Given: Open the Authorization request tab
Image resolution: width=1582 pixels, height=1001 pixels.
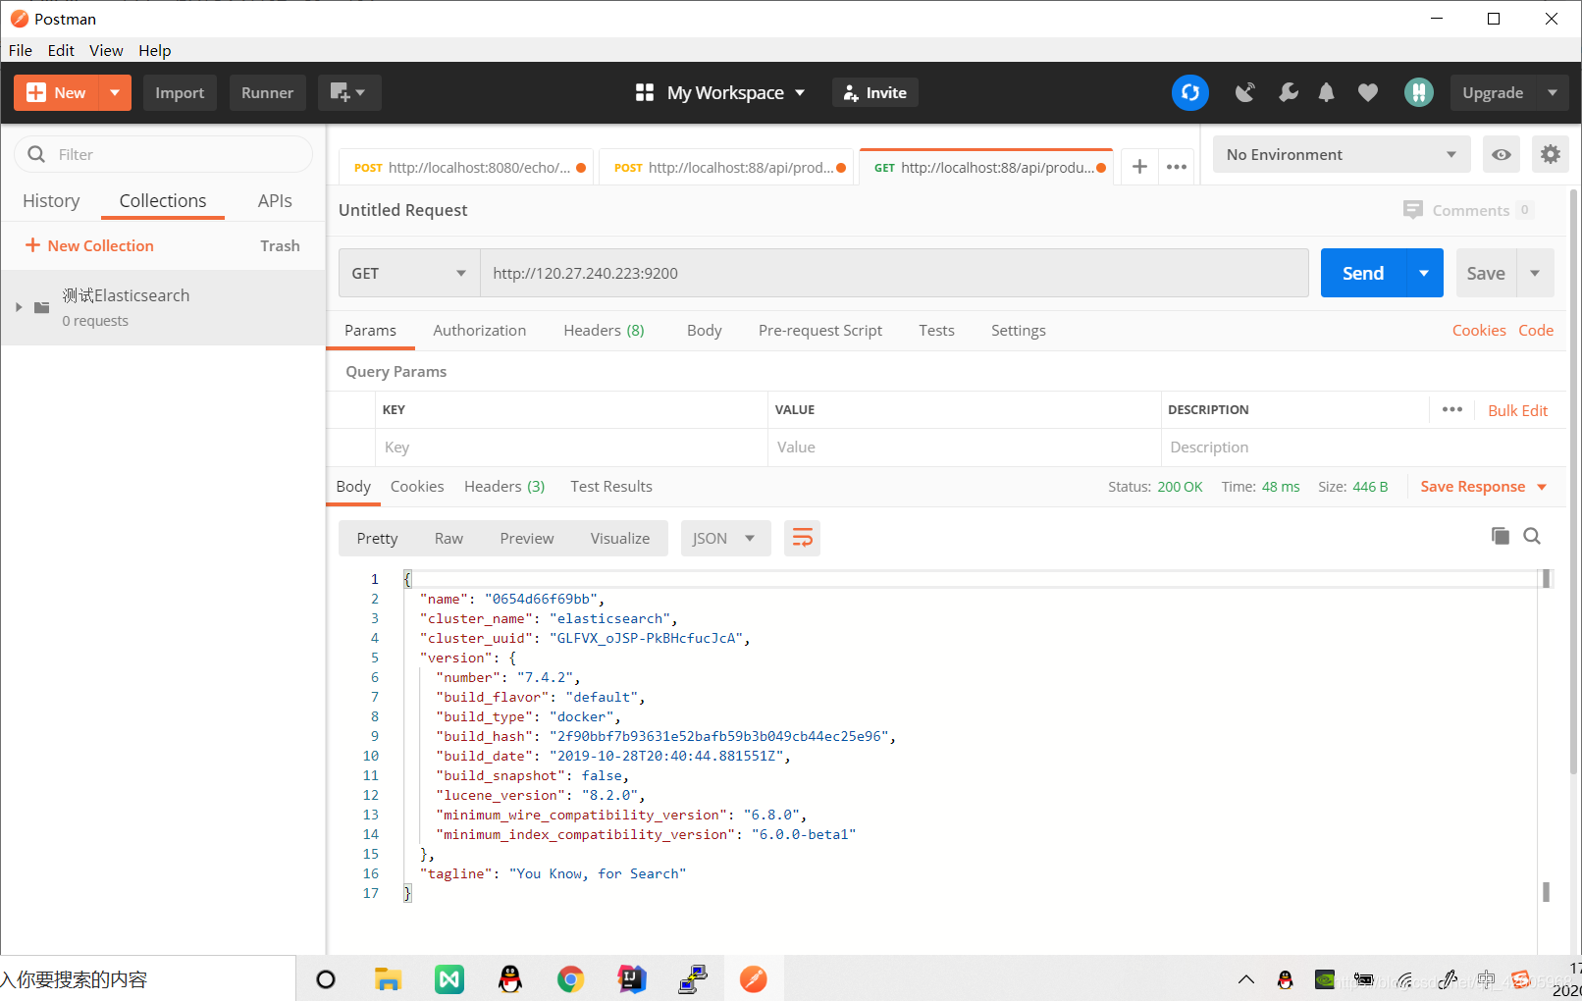Looking at the screenshot, I should click(x=479, y=330).
